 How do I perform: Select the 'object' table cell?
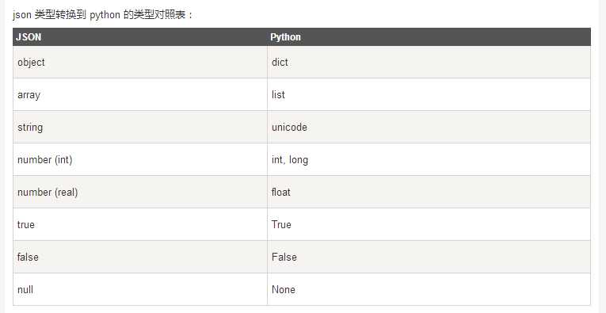click(140, 63)
